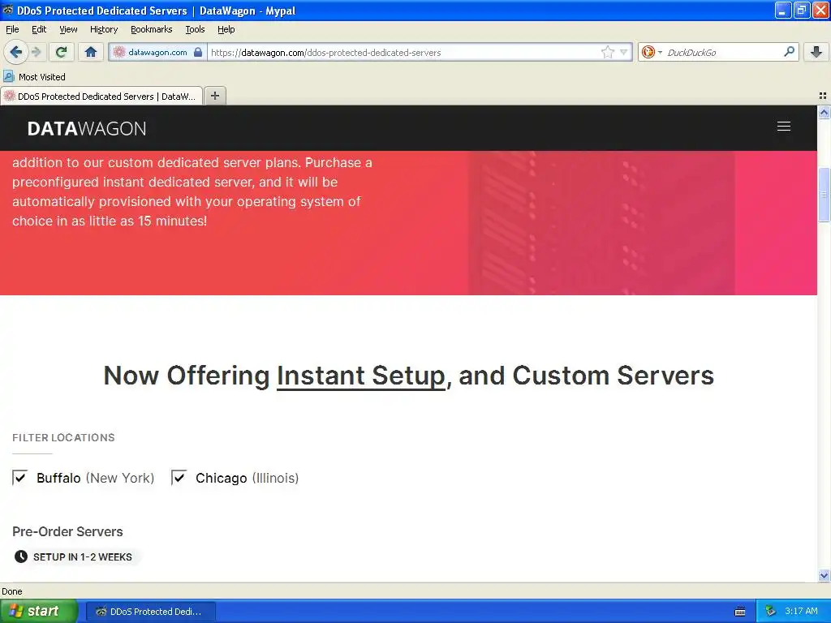Bookmark this page with the star icon
The width and height of the screenshot is (831, 623).
607,52
